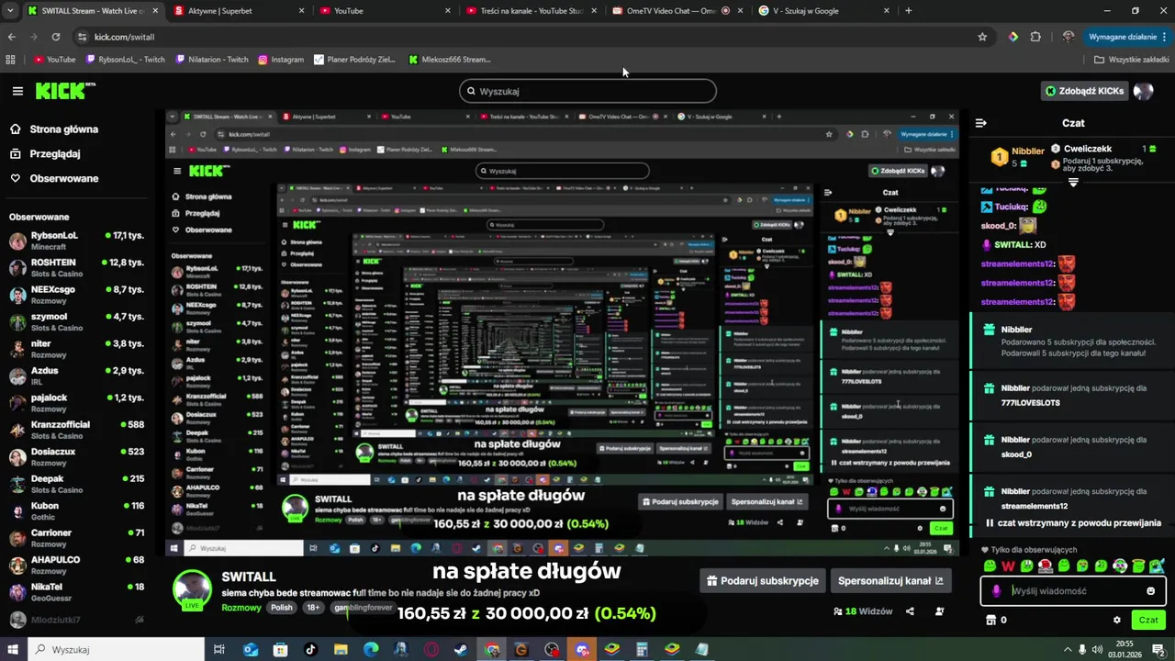Viewport: 1175px width, 661px height.
Task: Open Kranzzofficial channel in followed list
Action: click(x=76, y=430)
